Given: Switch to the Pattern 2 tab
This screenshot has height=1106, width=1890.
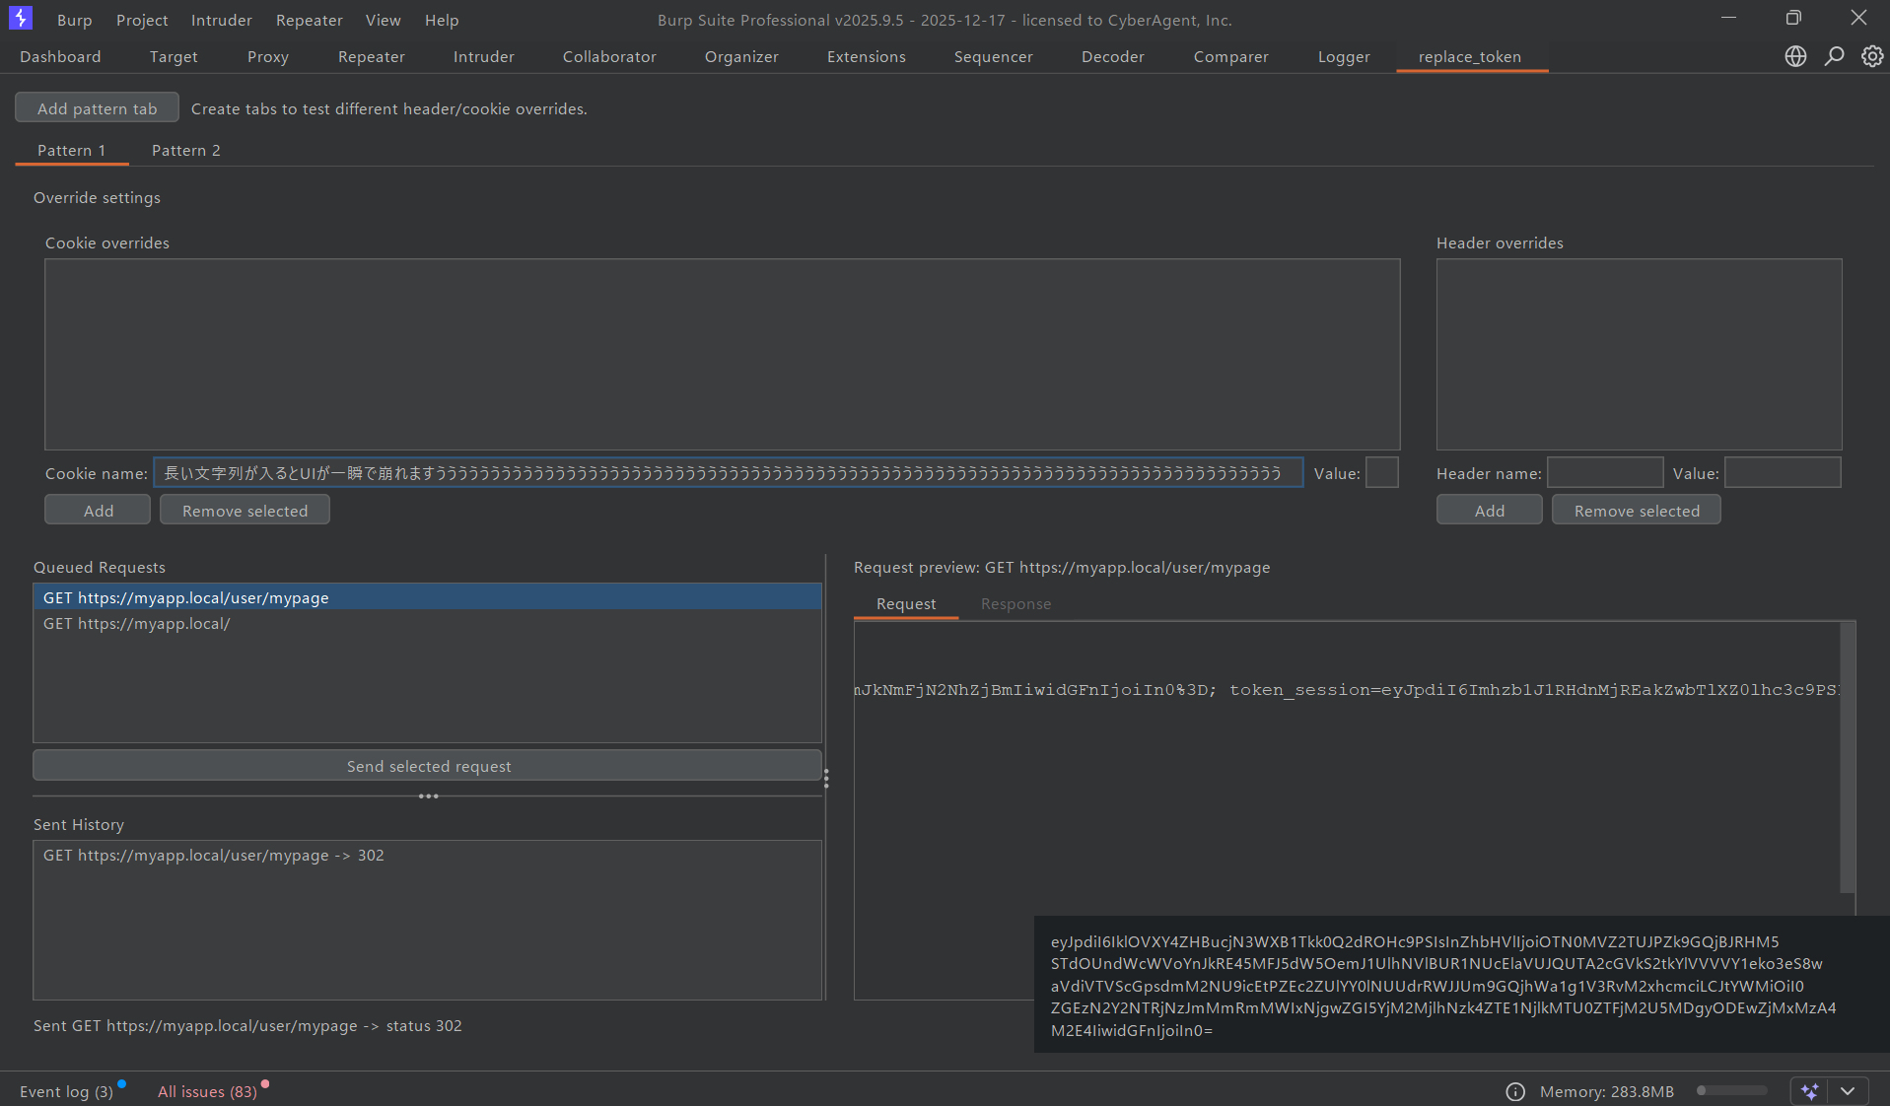Looking at the screenshot, I should tap(185, 150).
